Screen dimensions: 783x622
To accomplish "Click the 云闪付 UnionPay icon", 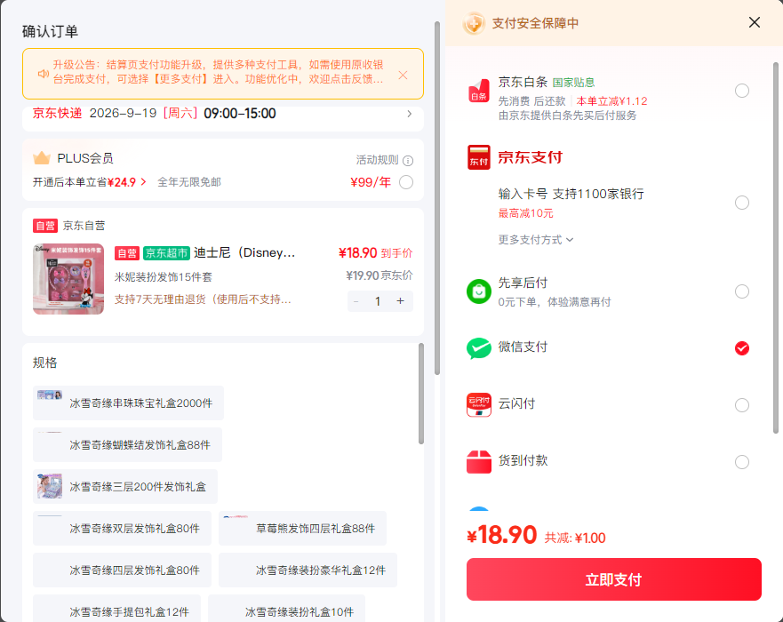I will (x=478, y=404).
